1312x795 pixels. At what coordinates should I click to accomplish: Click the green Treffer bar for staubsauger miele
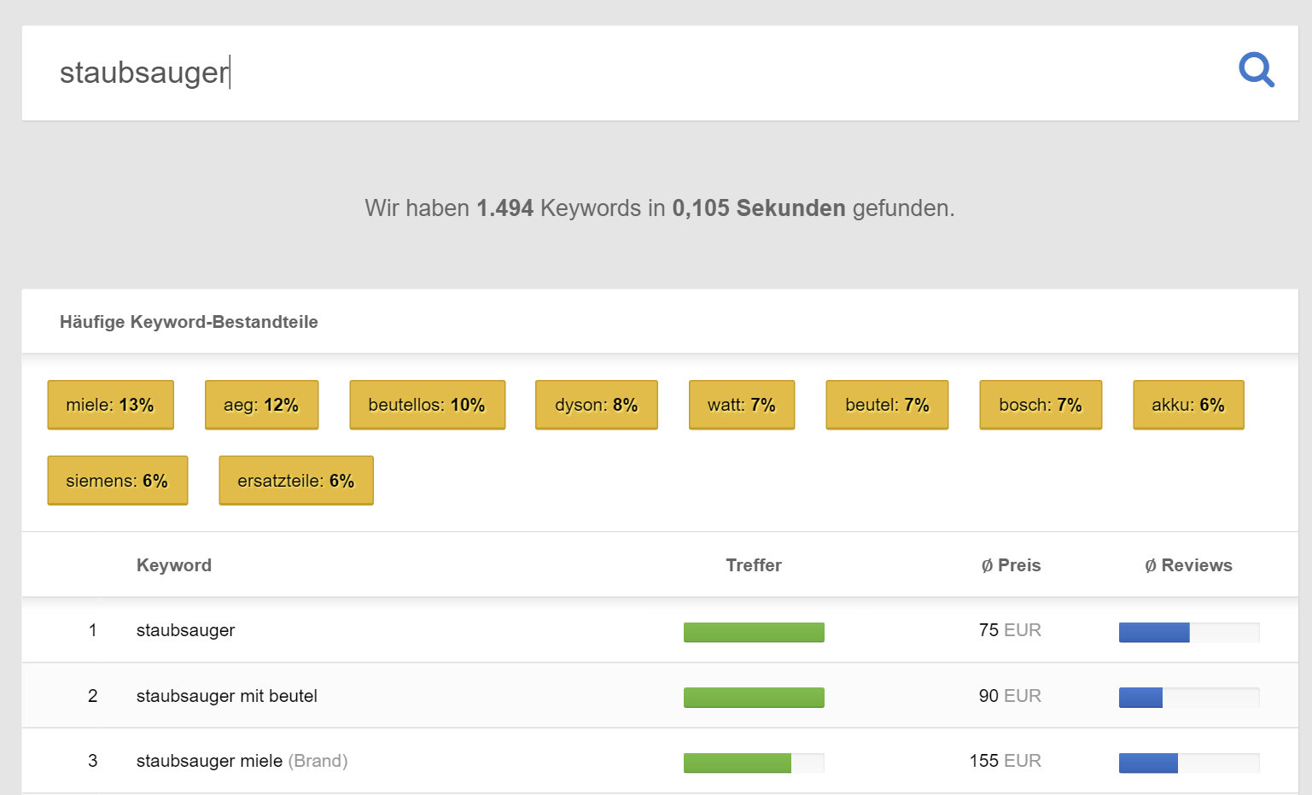tap(738, 763)
